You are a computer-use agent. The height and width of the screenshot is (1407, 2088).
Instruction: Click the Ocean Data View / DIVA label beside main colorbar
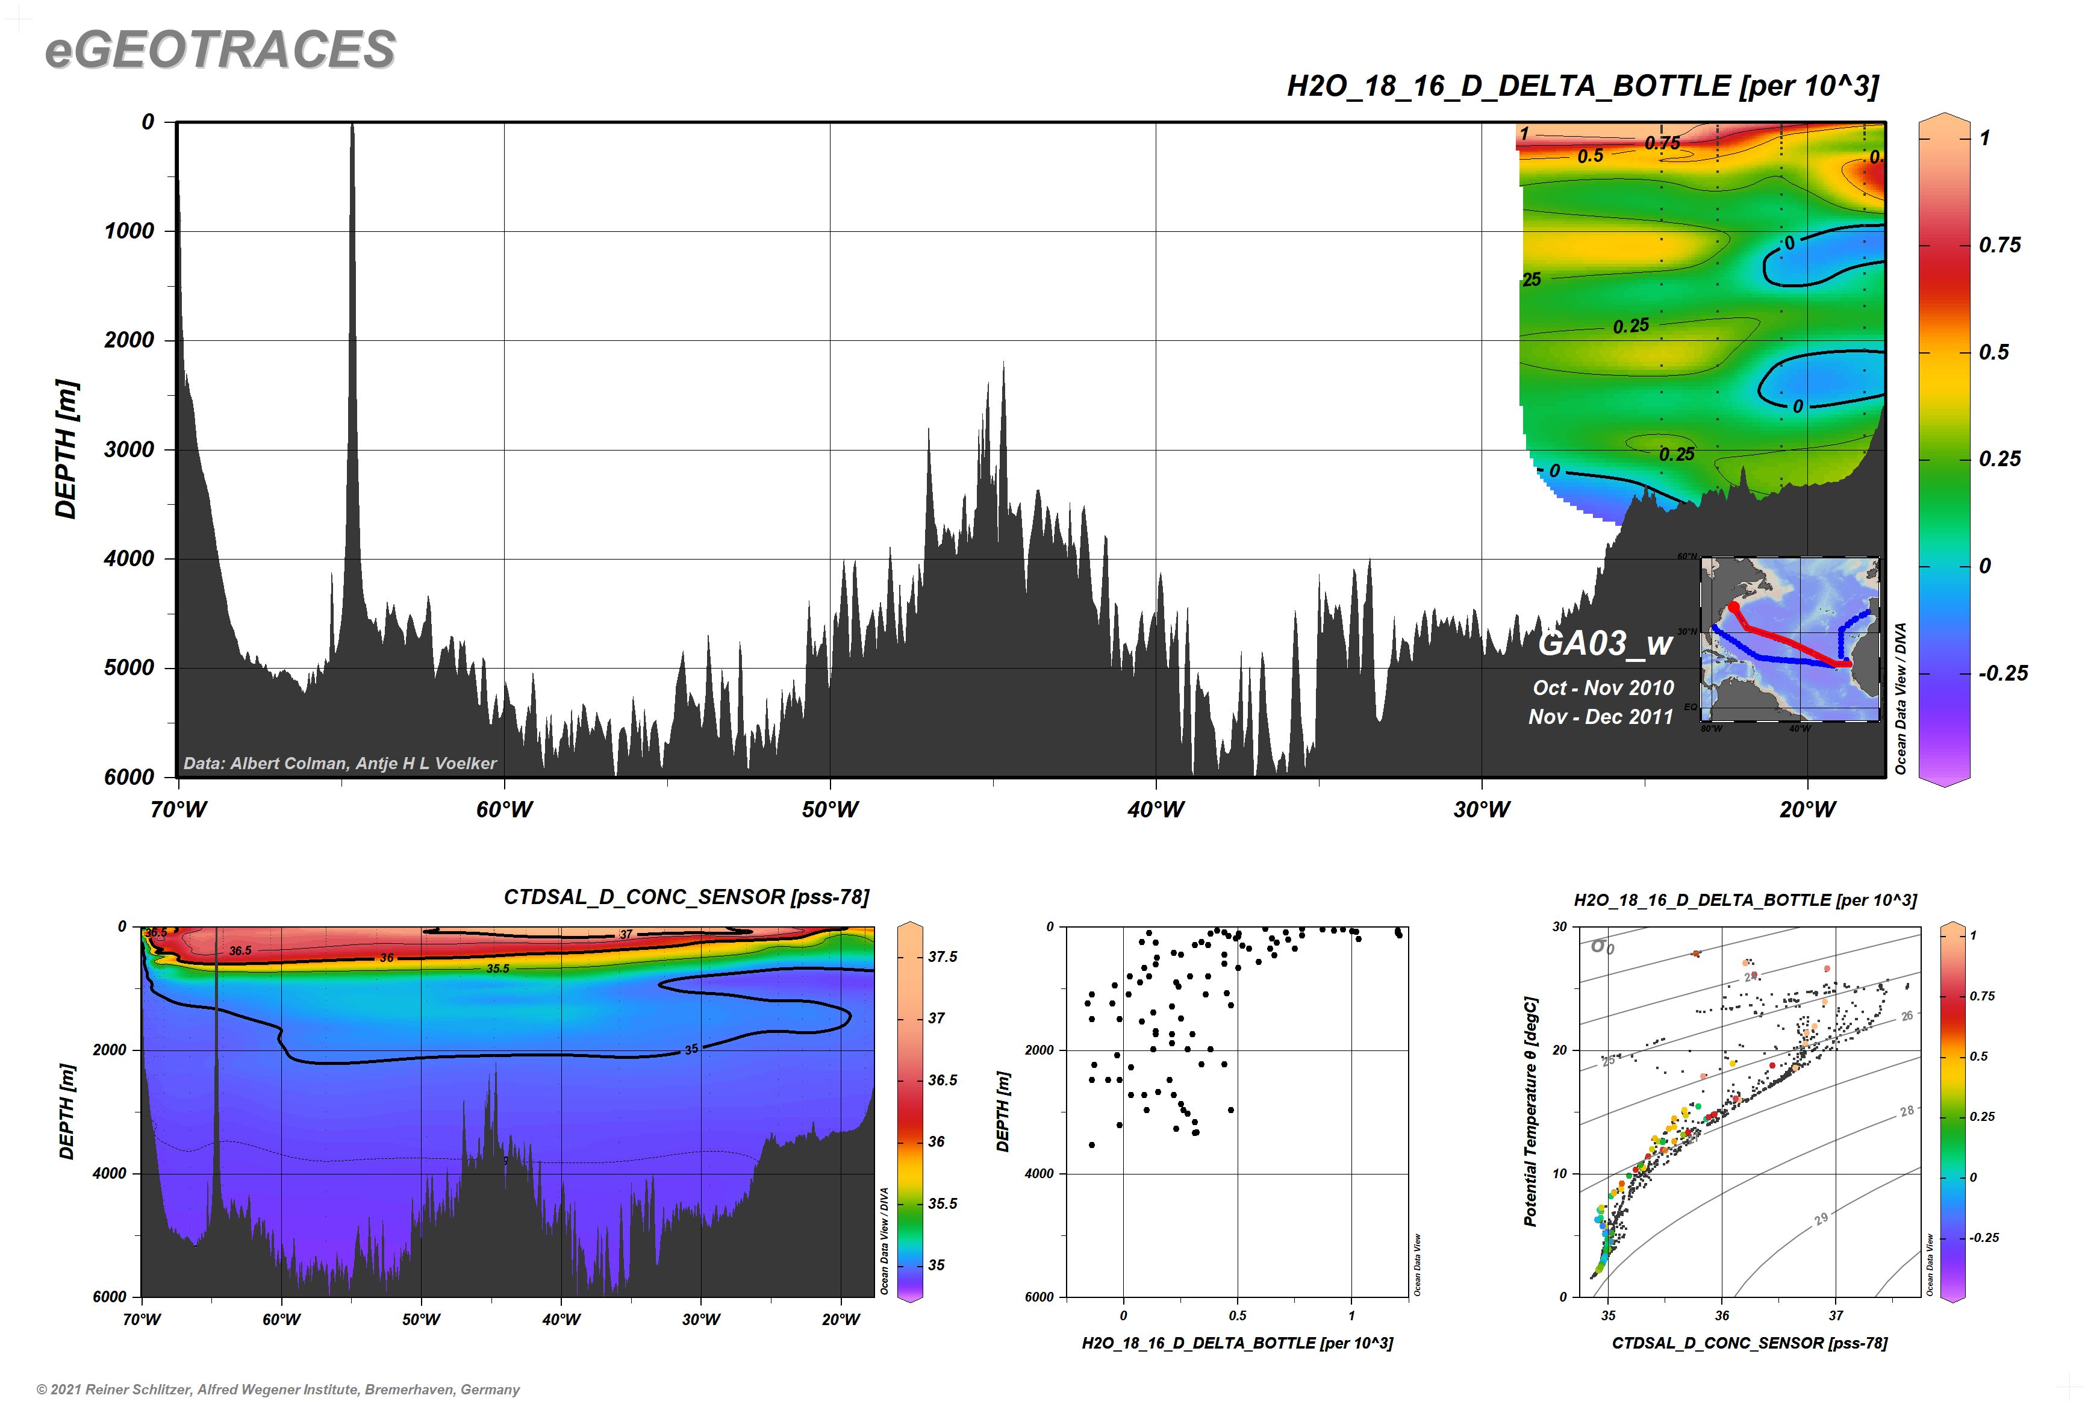(x=1901, y=699)
